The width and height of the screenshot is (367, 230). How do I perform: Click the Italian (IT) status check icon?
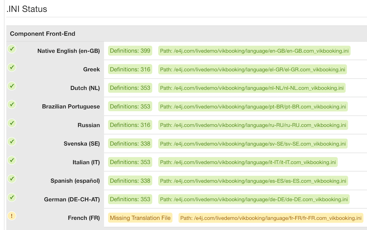(12, 160)
